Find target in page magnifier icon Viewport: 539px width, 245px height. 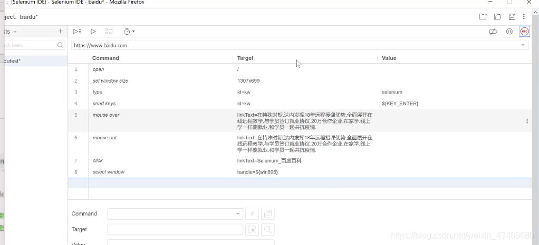[268, 230]
